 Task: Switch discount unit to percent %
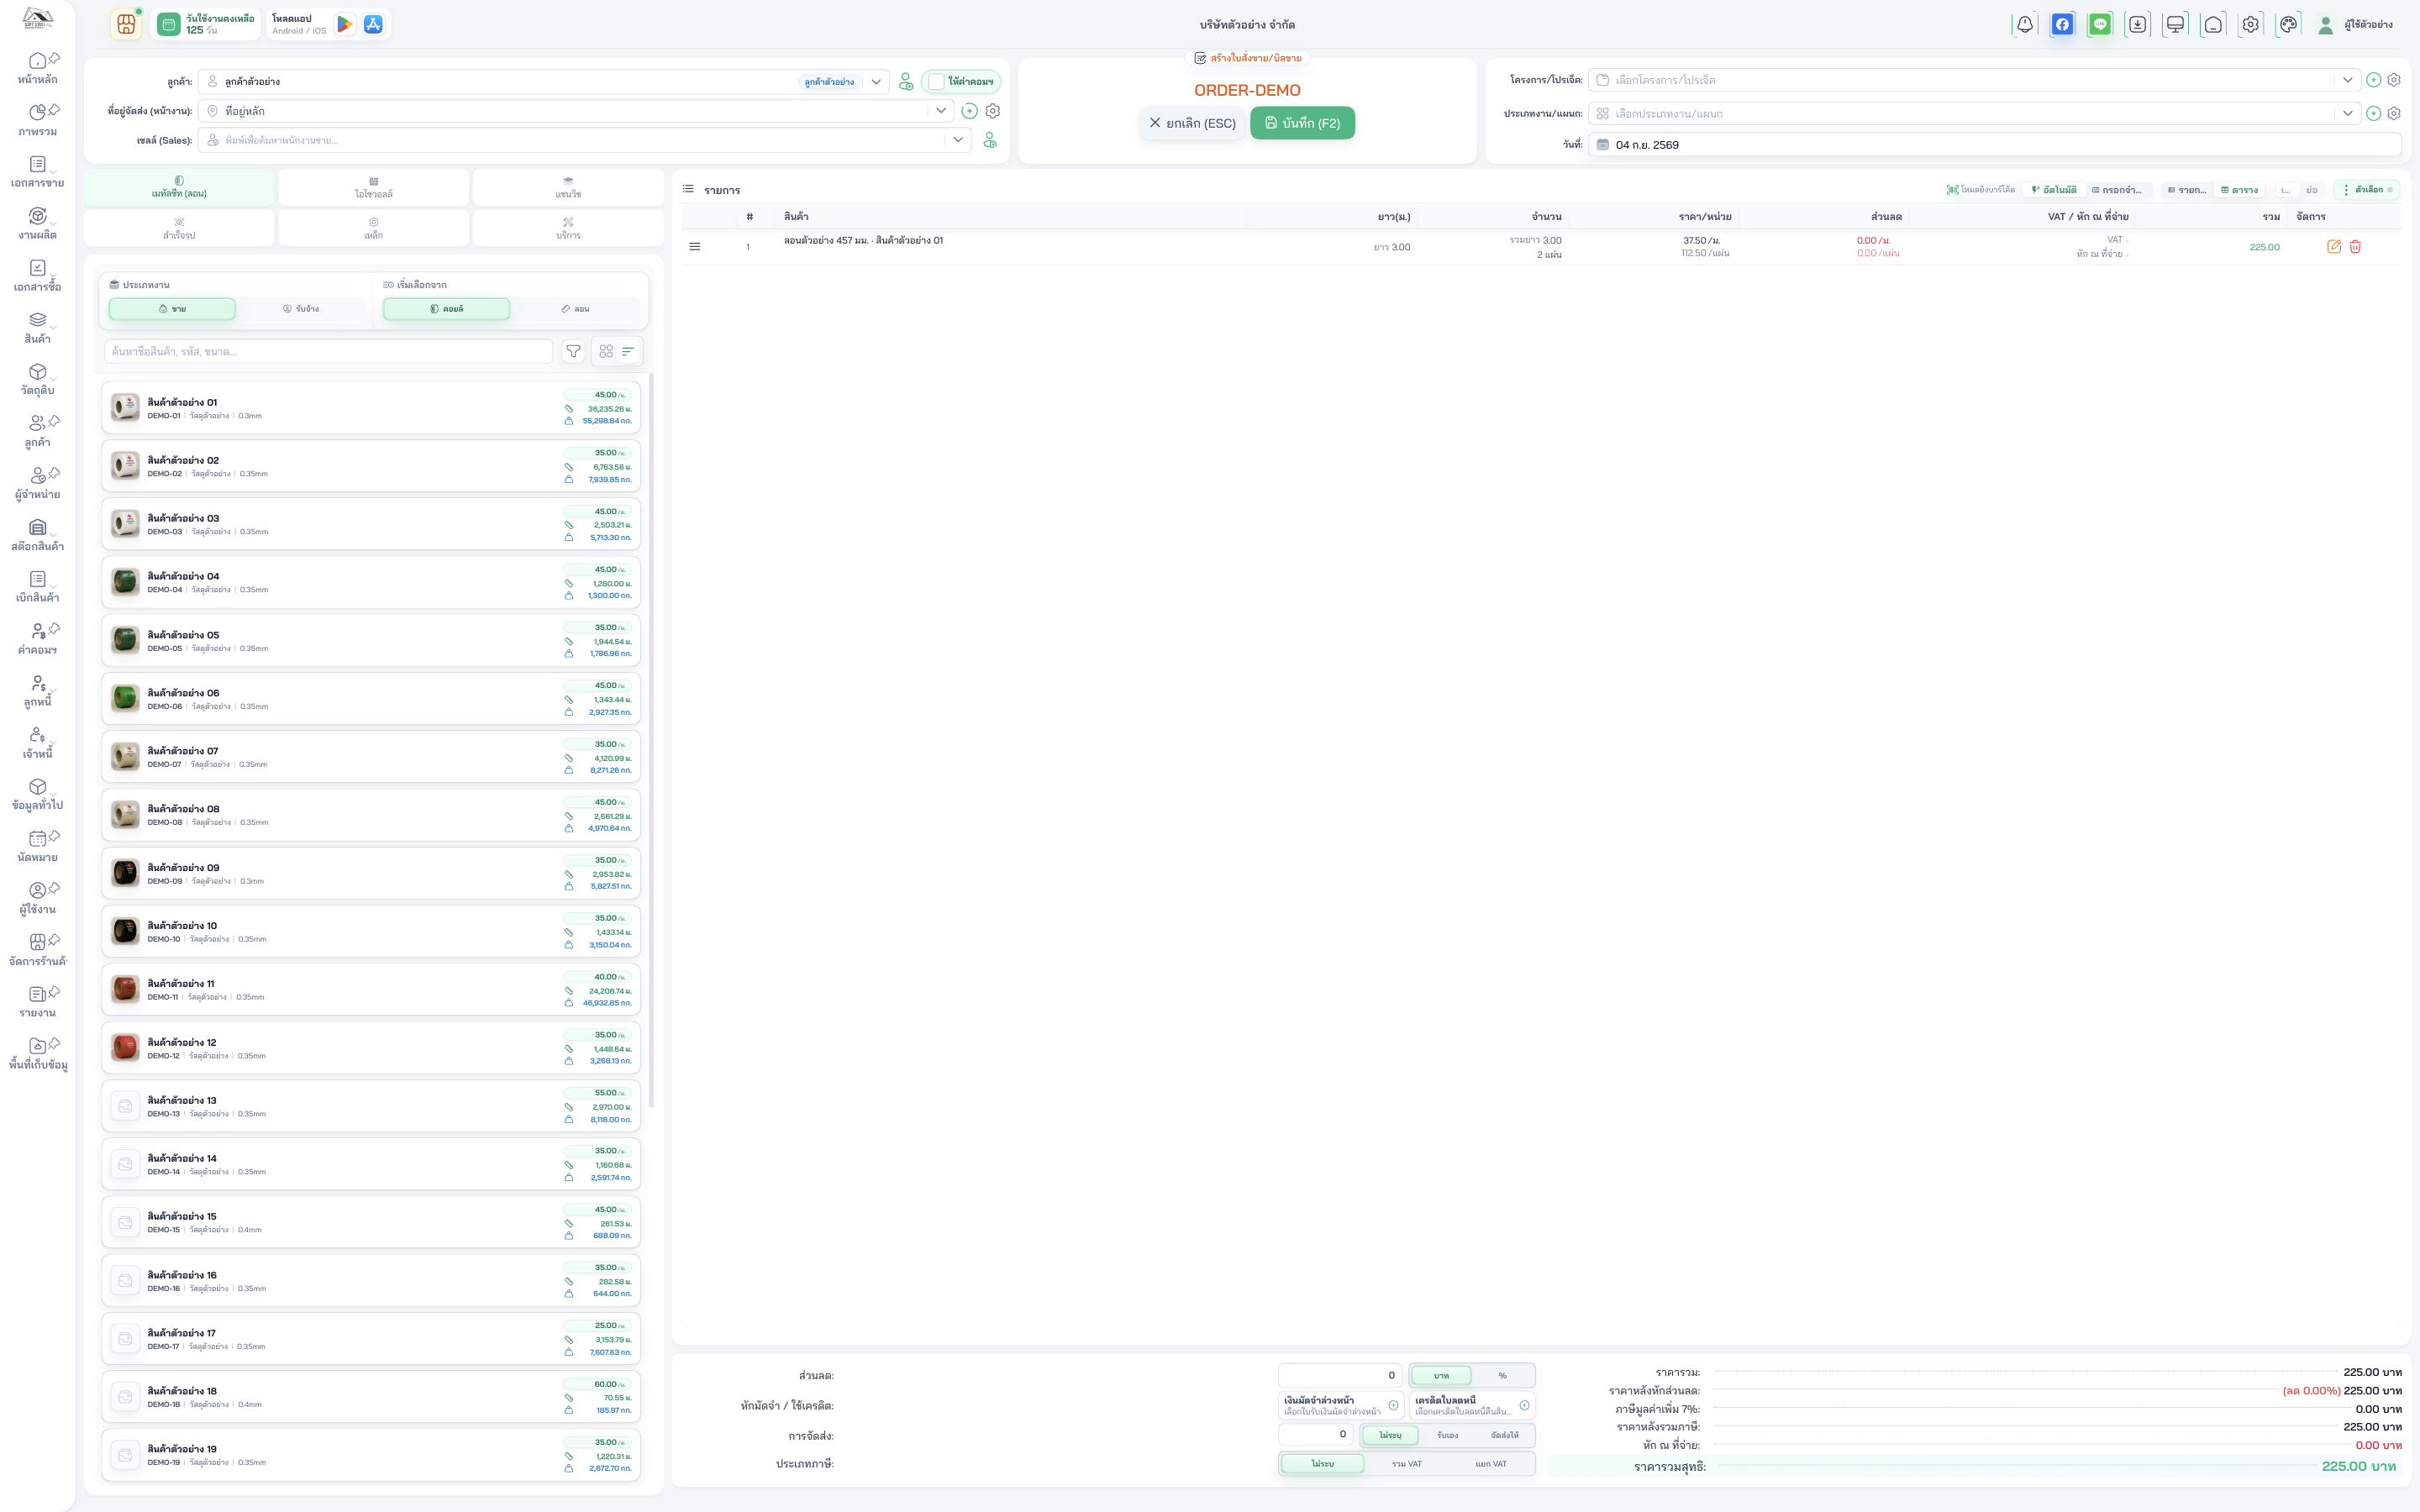[x=1502, y=1376]
